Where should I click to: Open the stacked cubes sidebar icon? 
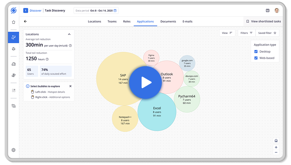[x=14, y=76]
